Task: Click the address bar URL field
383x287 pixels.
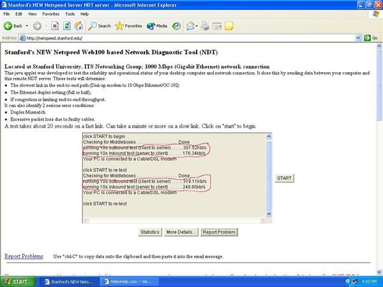Action: coord(190,38)
